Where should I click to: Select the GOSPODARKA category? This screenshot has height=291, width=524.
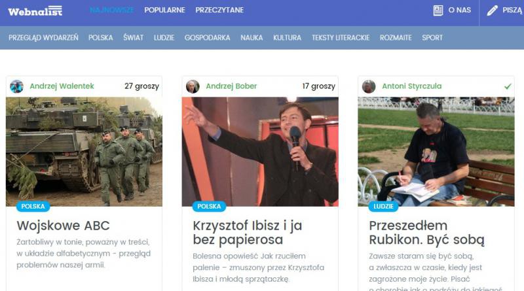click(x=207, y=38)
